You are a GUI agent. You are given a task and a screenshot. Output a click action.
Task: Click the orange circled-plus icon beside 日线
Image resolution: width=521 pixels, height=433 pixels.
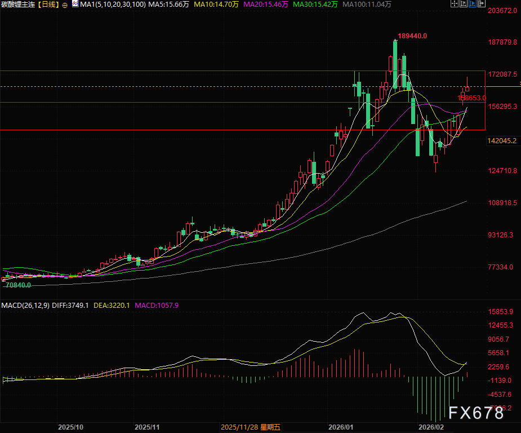[x=65, y=5]
